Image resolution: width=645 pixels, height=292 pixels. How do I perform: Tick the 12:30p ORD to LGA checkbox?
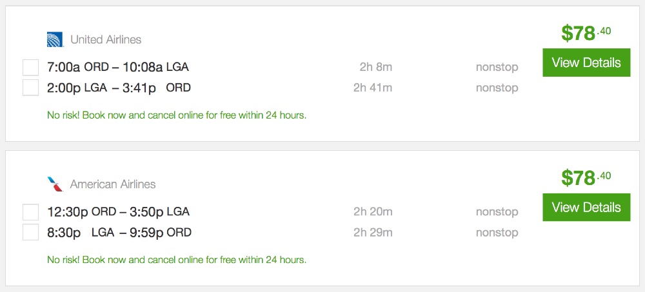coord(30,211)
